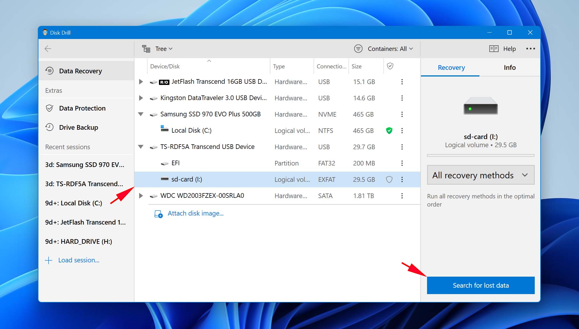Maximize the Disk Drill window
The width and height of the screenshot is (579, 329).
[x=509, y=33]
